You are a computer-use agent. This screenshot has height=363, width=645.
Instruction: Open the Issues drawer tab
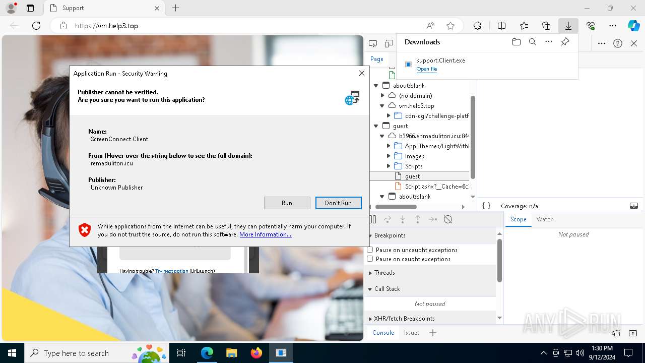(412, 333)
